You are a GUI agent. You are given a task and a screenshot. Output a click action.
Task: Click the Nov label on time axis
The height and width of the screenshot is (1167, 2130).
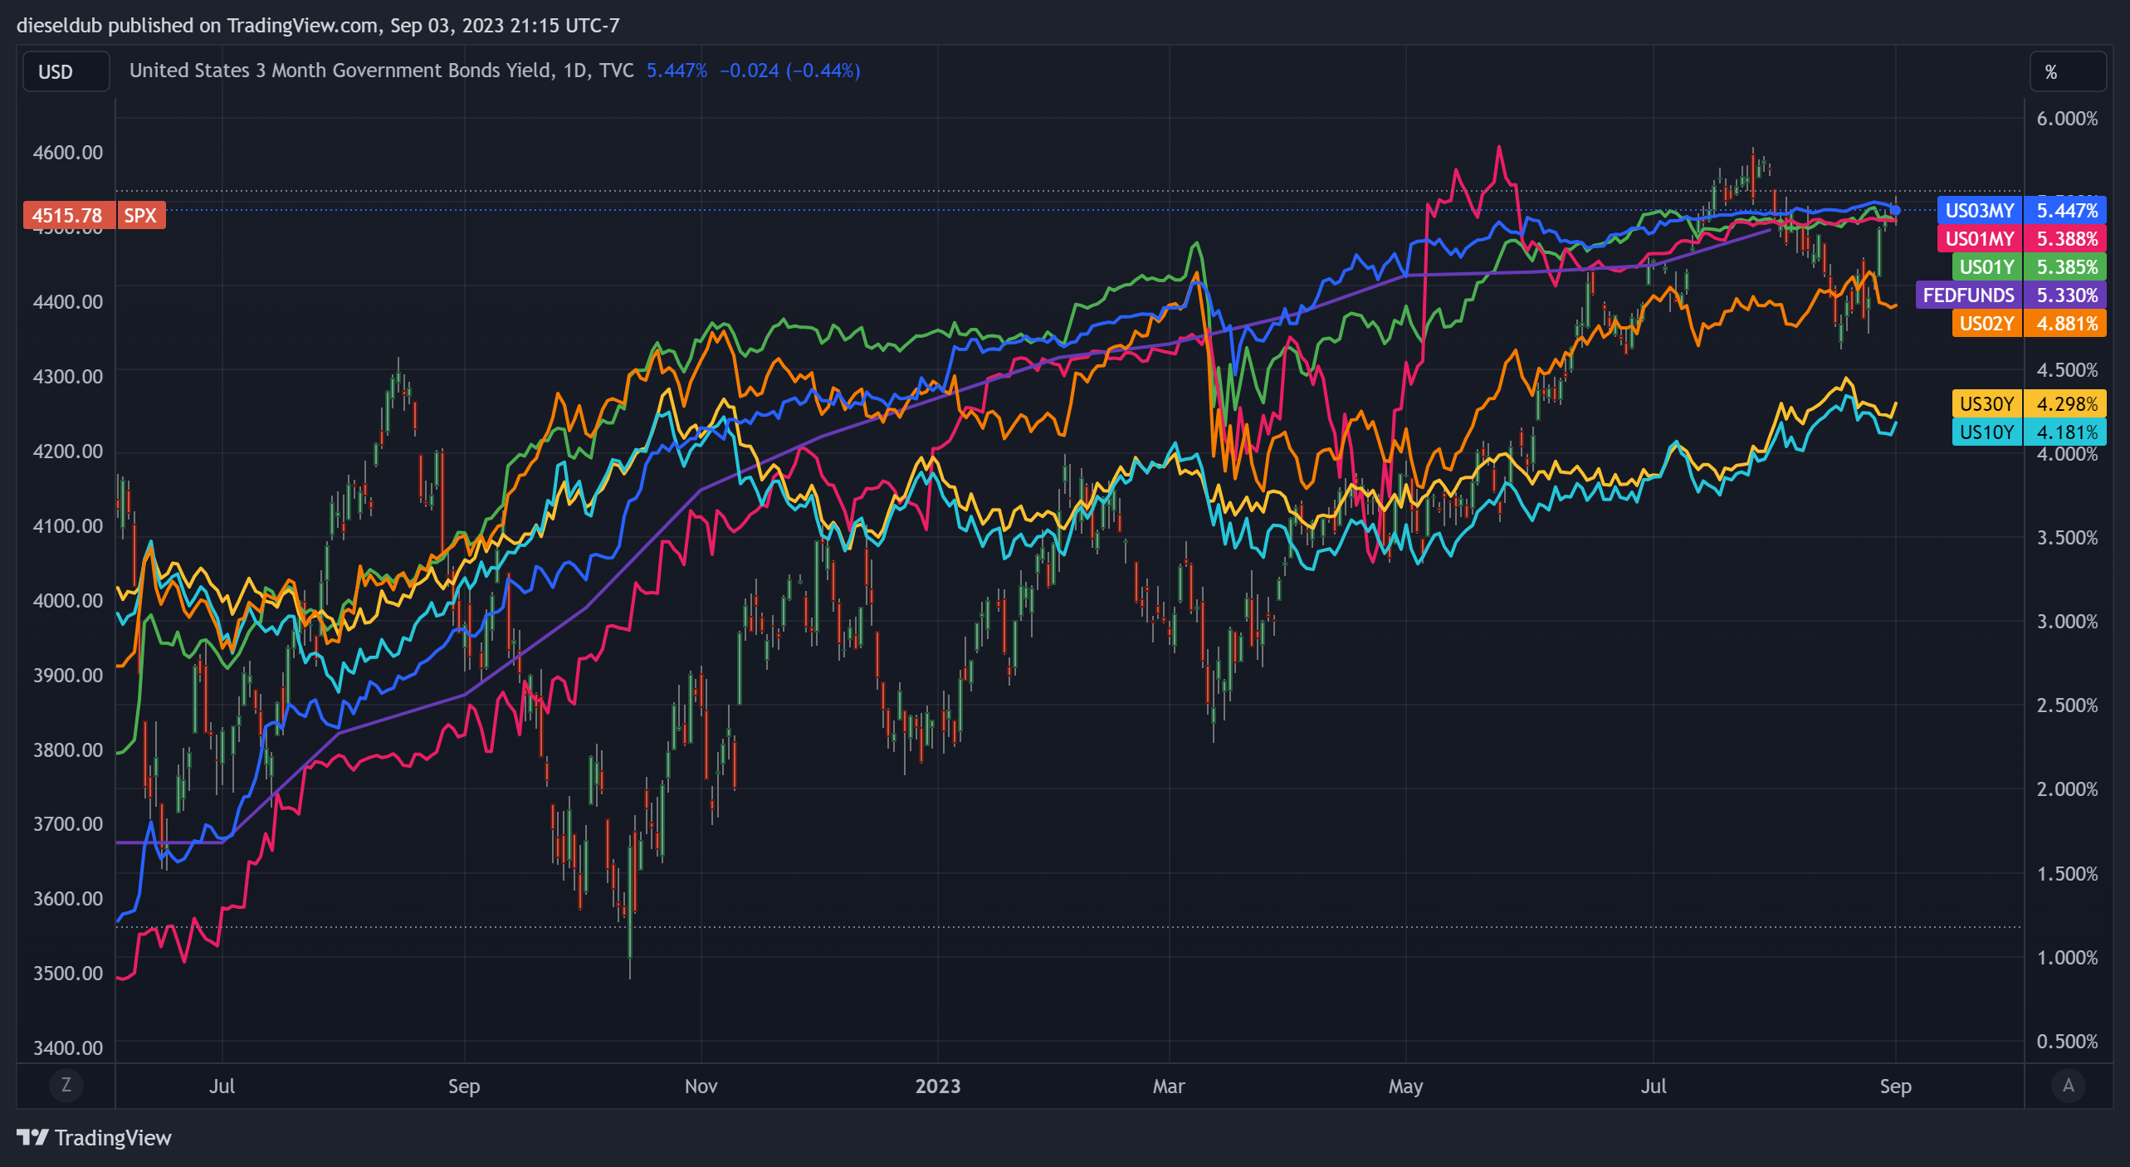point(701,1086)
